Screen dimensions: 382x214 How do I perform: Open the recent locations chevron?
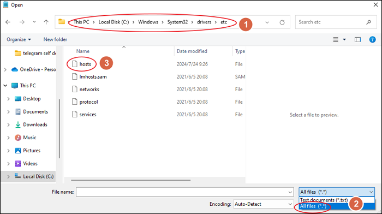point(34,22)
